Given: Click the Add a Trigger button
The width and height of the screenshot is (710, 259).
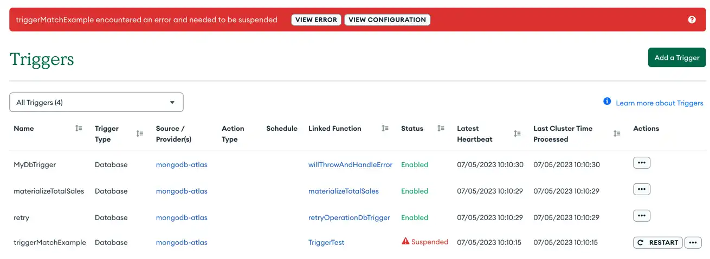Looking at the screenshot, I should click(676, 57).
